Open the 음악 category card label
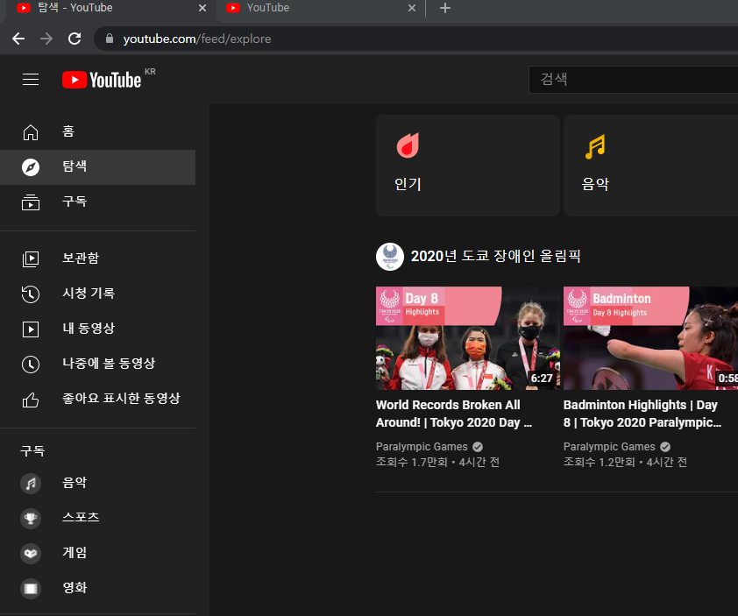738x616 pixels. 595,184
